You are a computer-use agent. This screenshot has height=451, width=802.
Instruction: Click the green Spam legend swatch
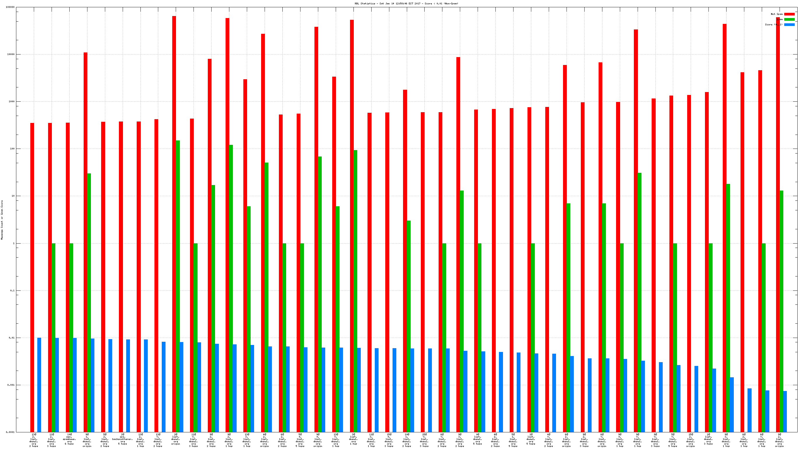(789, 19)
